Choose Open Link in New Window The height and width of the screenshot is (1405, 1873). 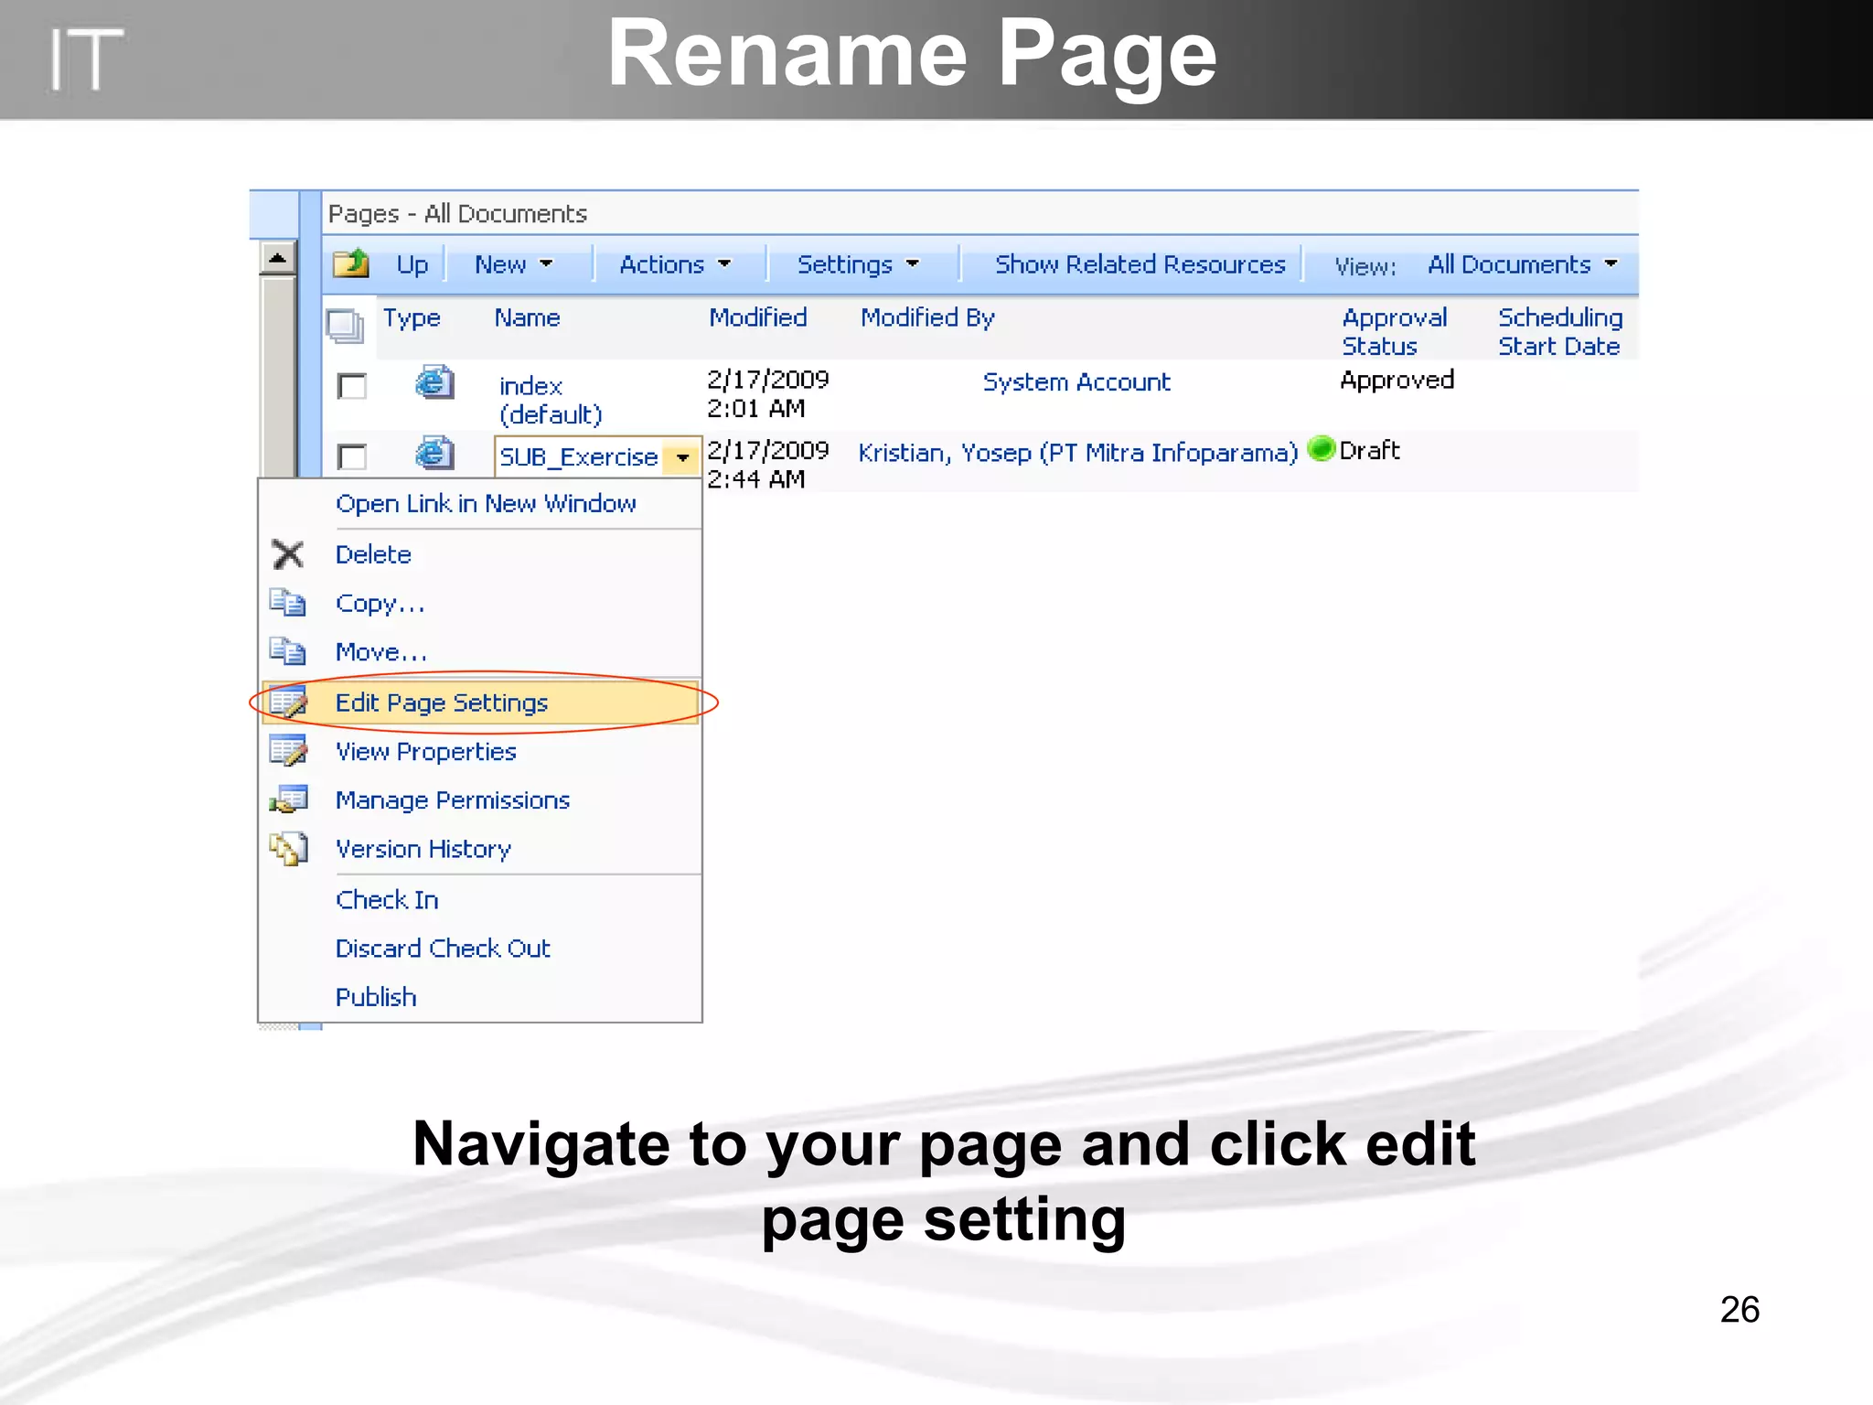486,504
